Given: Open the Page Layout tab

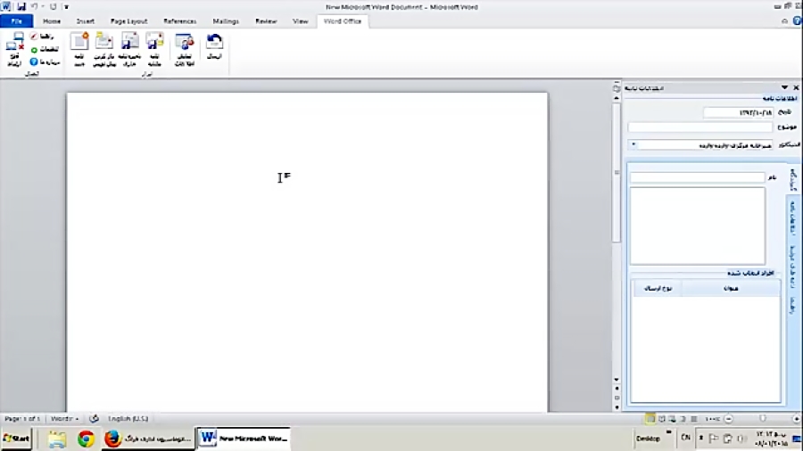Looking at the screenshot, I should 128,21.
